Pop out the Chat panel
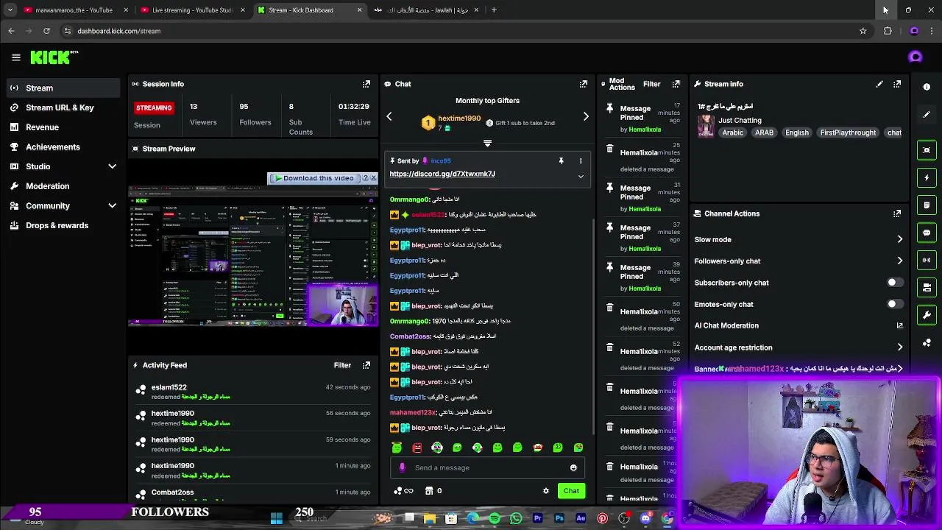The height and width of the screenshot is (530, 942). [x=583, y=84]
